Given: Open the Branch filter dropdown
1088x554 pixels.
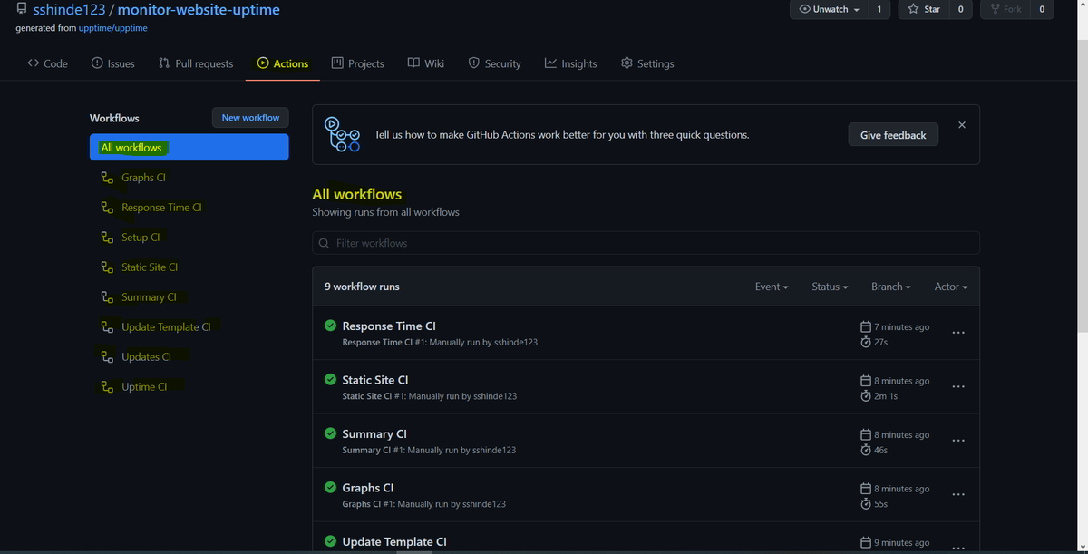Looking at the screenshot, I should [889, 286].
